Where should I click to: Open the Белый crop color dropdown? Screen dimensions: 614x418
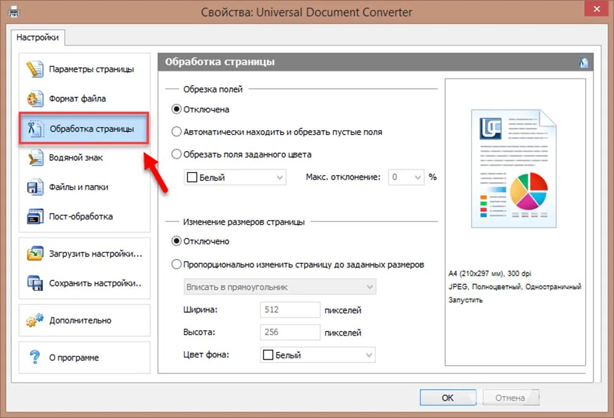[x=235, y=177]
